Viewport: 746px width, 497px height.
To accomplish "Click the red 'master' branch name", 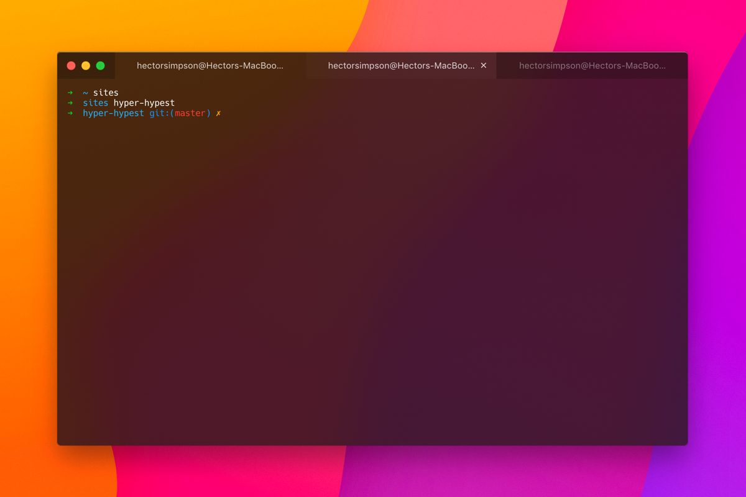I will pos(190,113).
